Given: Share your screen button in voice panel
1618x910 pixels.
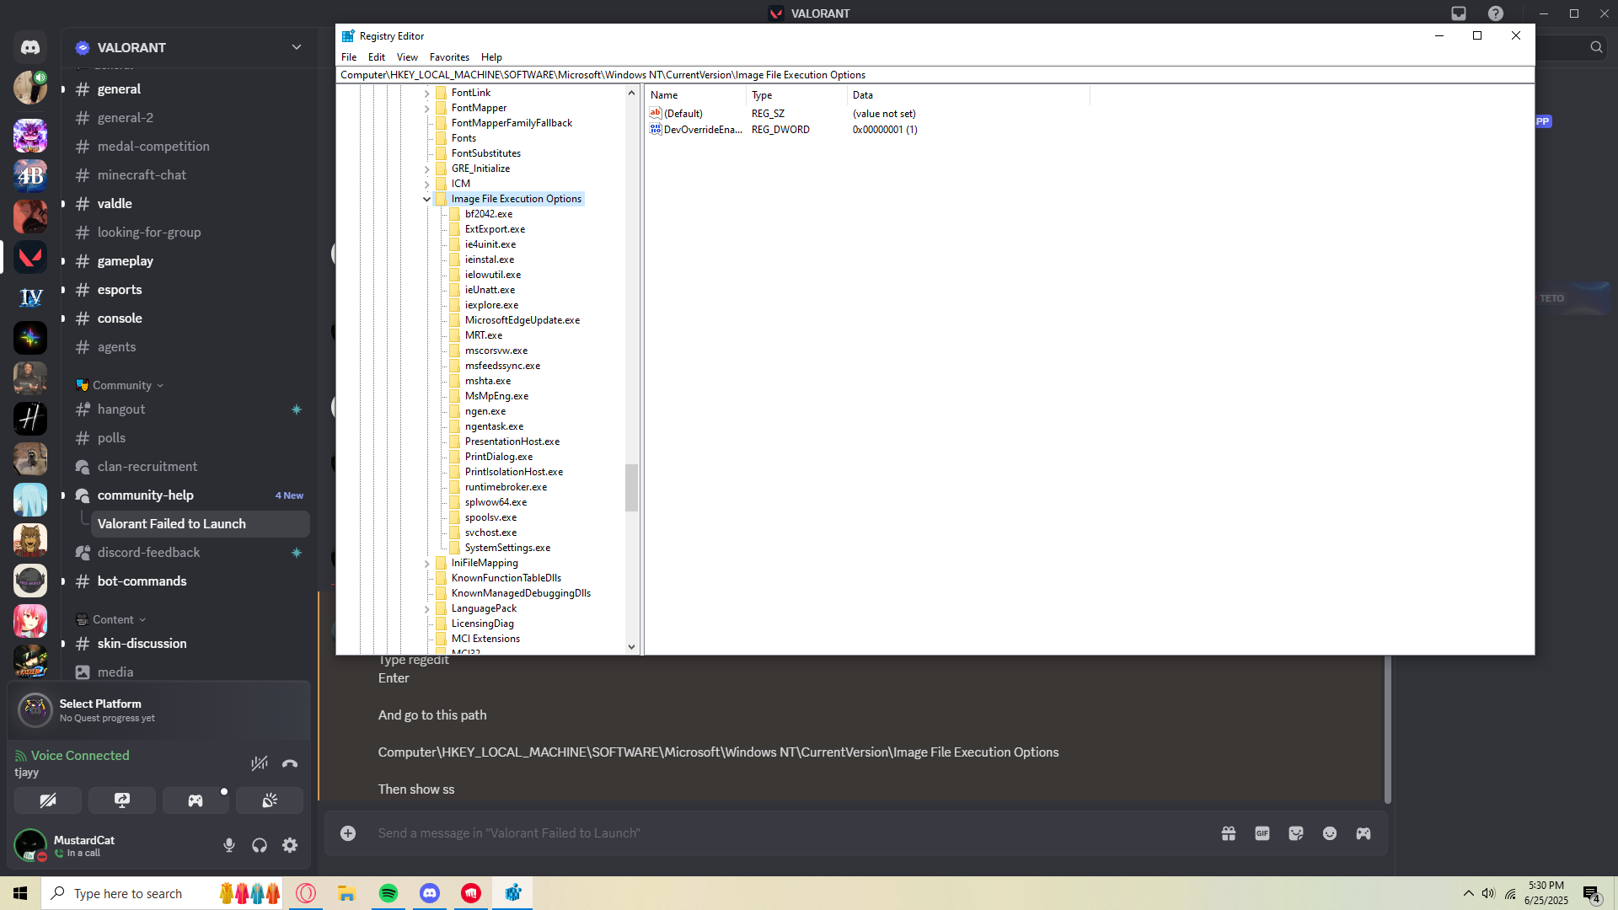Looking at the screenshot, I should (x=122, y=800).
